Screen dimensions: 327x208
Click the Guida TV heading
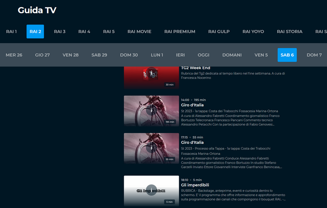tap(37, 10)
